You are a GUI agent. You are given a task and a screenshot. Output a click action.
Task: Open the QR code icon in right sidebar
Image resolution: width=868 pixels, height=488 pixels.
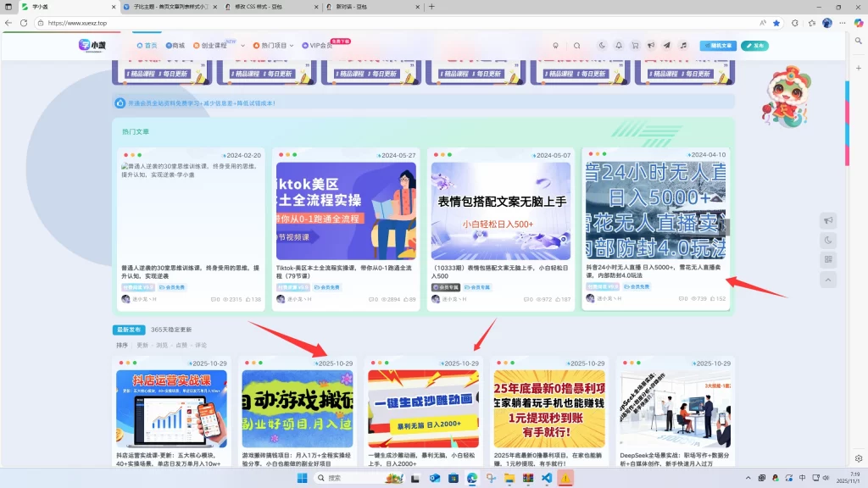click(828, 259)
